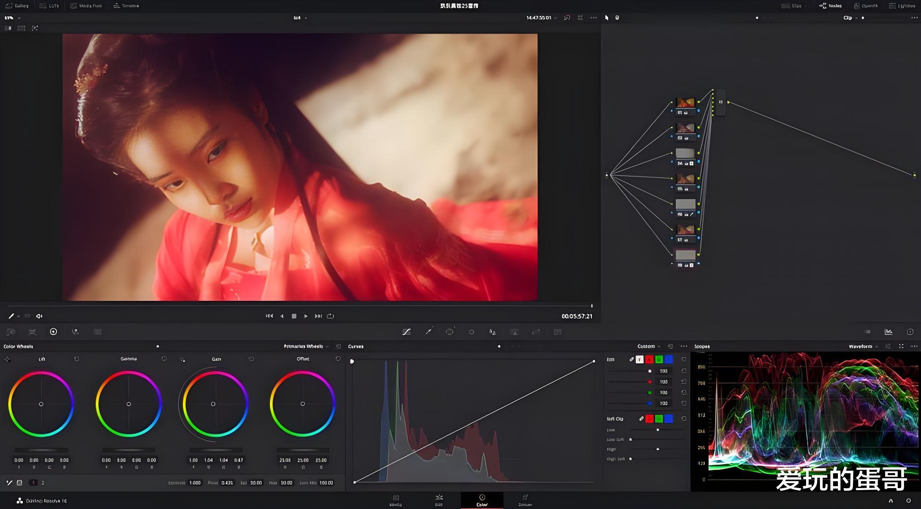Toggle curve channel ganging link in Edit row
The image size is (921, 509).
(x=632, y=359)
